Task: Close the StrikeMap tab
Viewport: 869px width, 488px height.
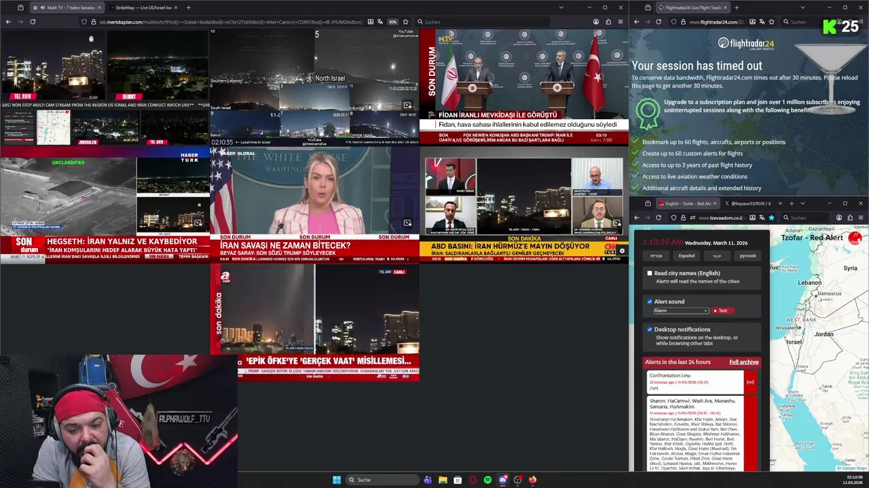Action: tap(174, 7)
